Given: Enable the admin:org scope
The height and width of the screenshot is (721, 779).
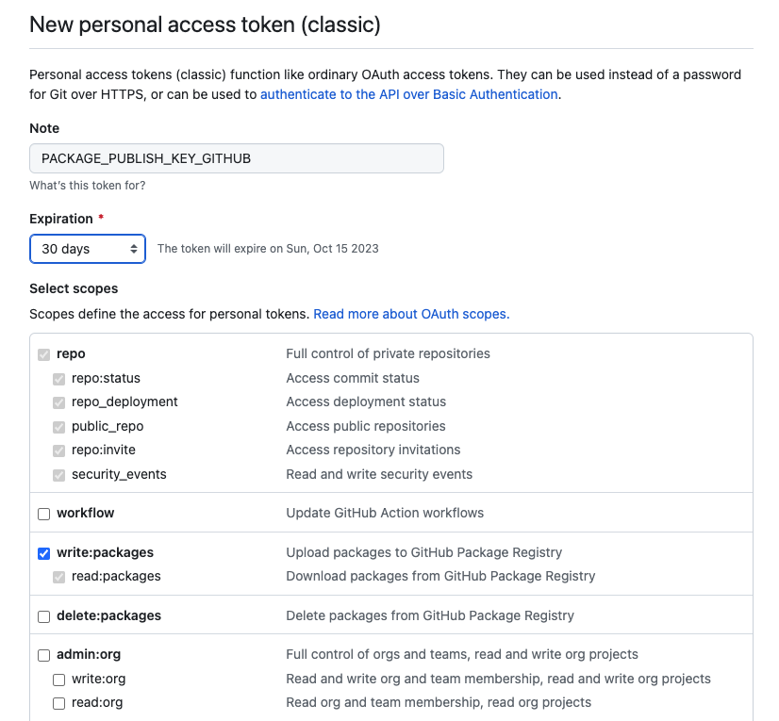Looking at the screenshot, I should click(x=43, y=655).
